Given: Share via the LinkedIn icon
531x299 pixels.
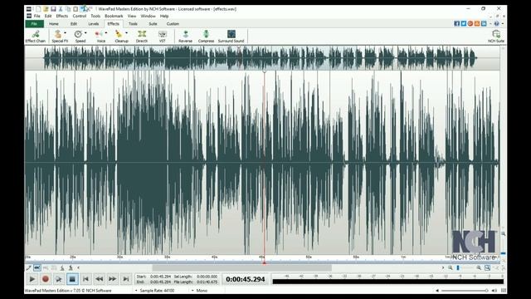Looking at the screenshot, I should (484, 23).
